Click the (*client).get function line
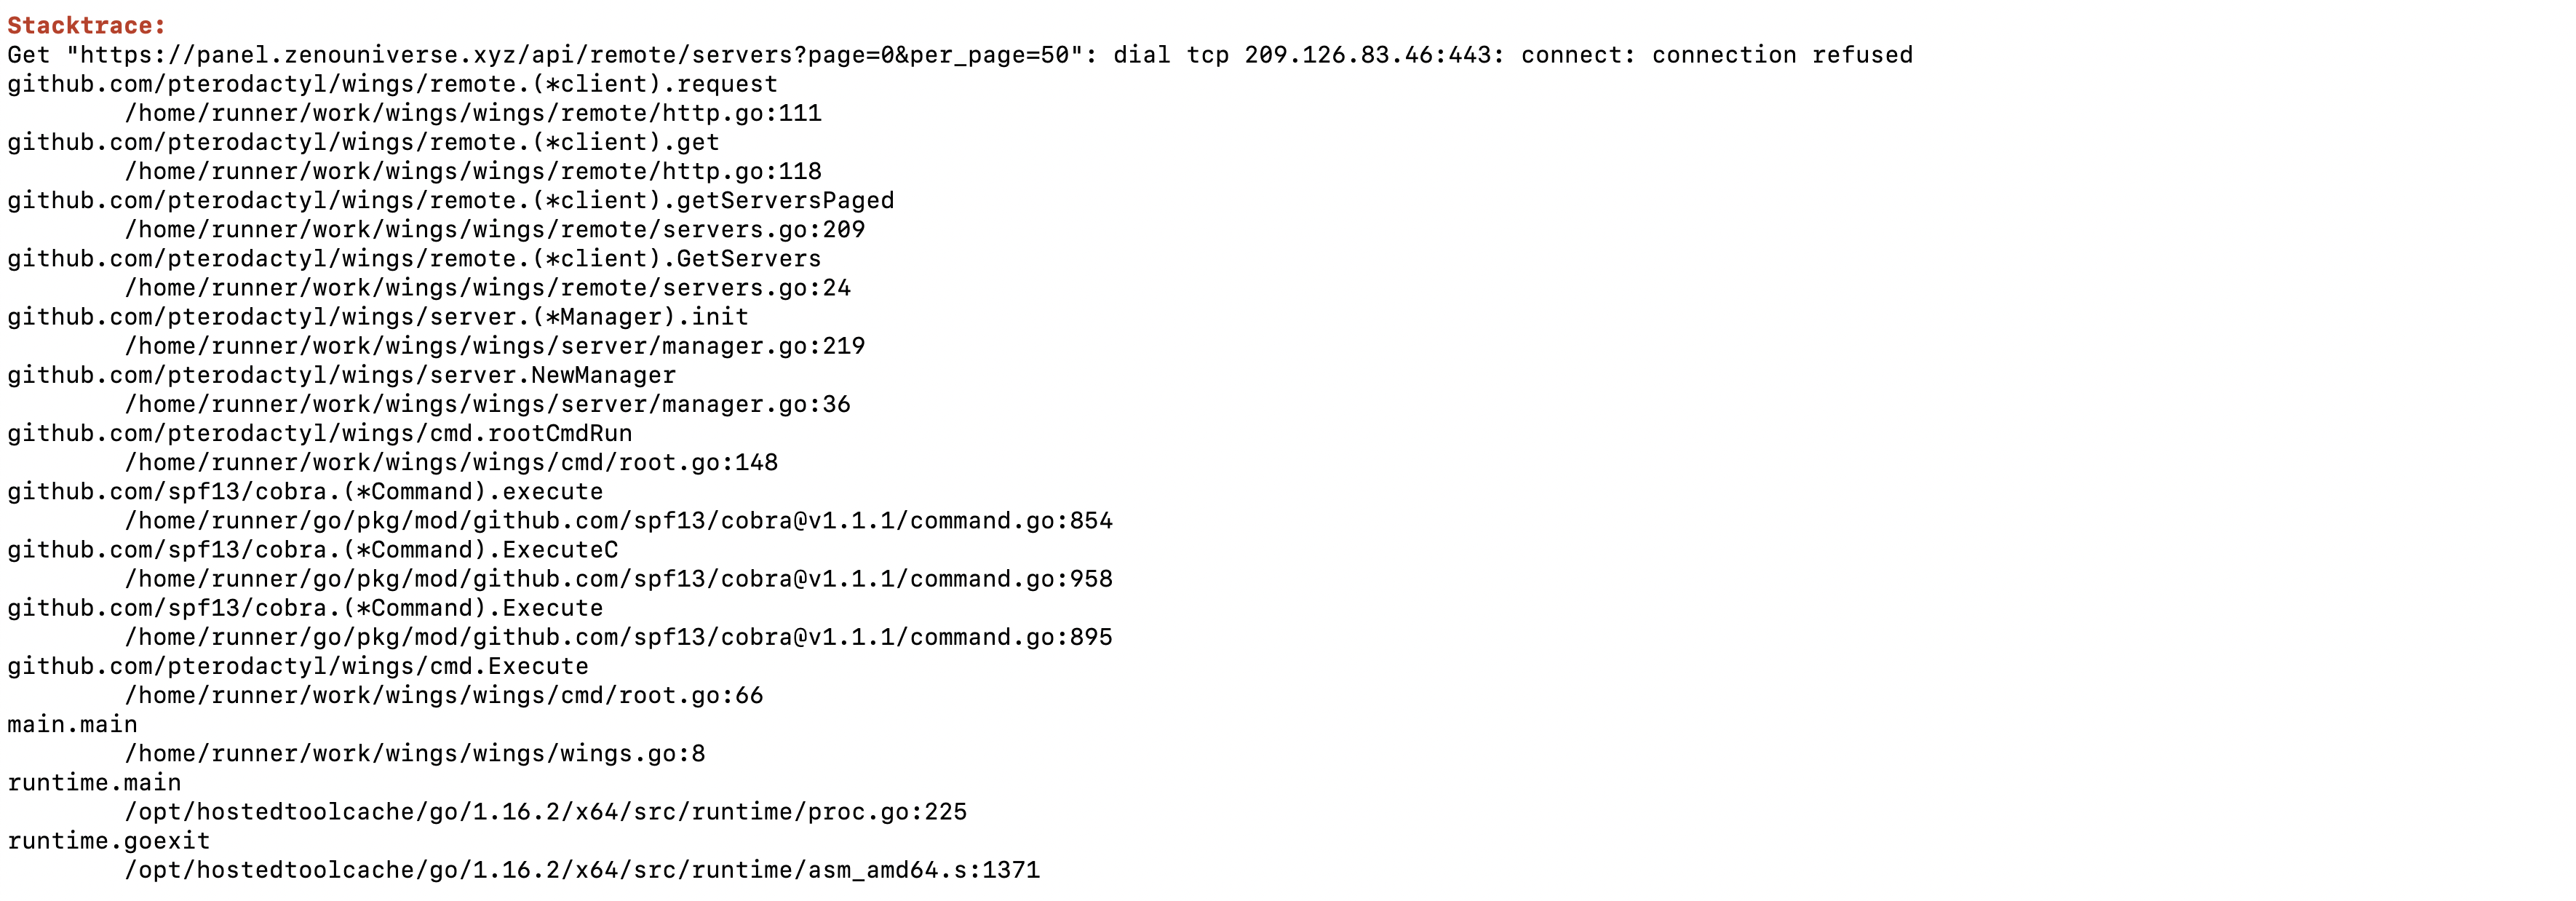Image resolution: width=2576 pixels, height=901 pixels. (x=363, y=142)
